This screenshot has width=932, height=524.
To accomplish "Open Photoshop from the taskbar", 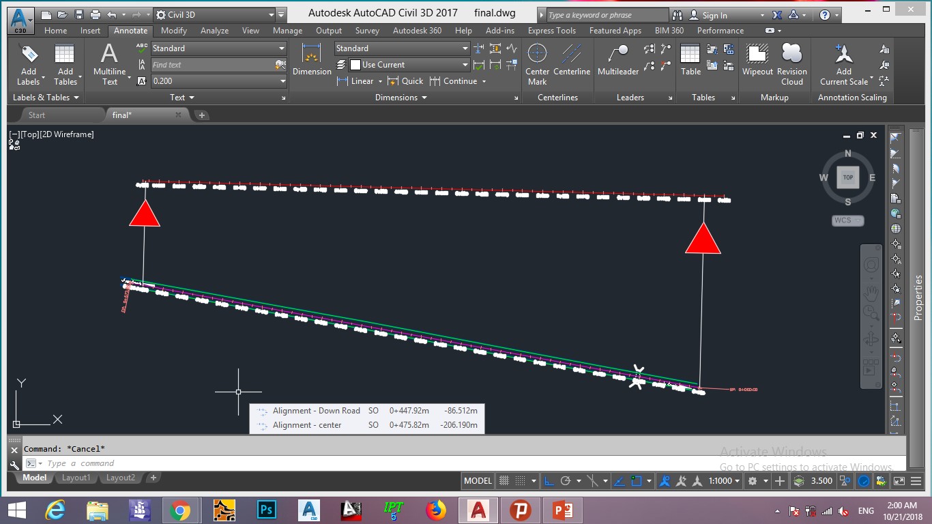I will pos(267,510).
